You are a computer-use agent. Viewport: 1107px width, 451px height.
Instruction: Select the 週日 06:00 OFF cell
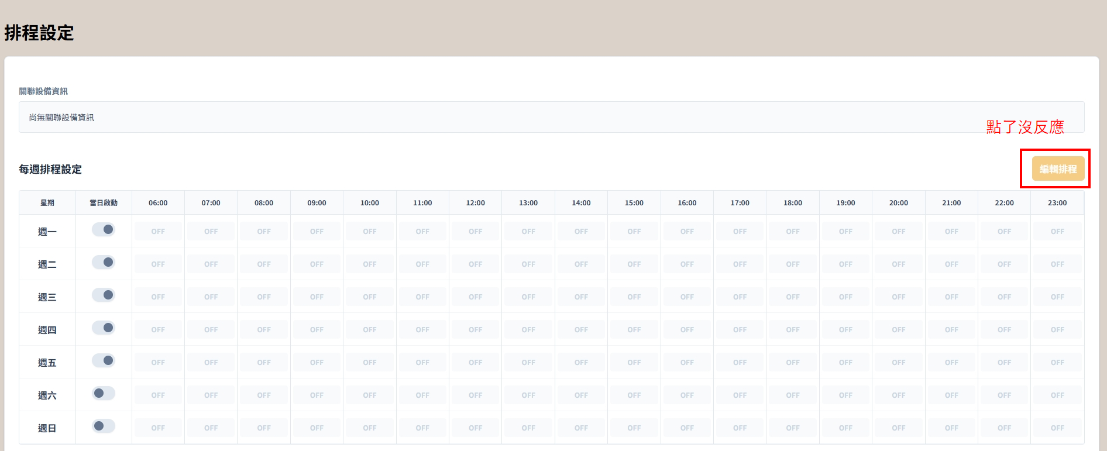click(158, 428)
